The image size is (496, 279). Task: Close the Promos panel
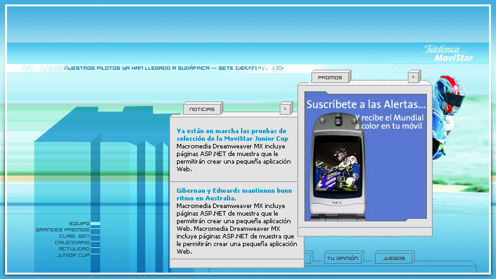[x=413, y=77]
